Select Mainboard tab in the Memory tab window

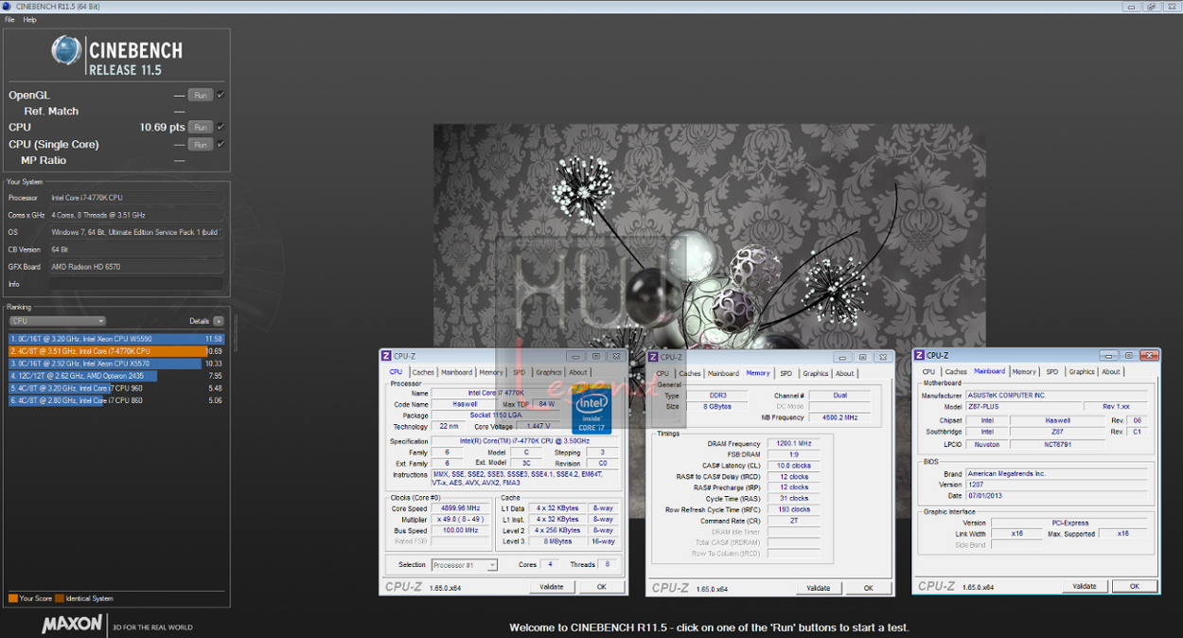pos(723,373)
